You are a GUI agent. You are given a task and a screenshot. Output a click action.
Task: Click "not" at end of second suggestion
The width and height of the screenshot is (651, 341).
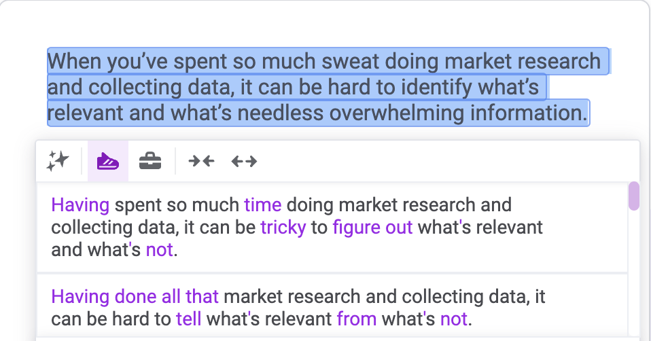click(x=454, y=319)
